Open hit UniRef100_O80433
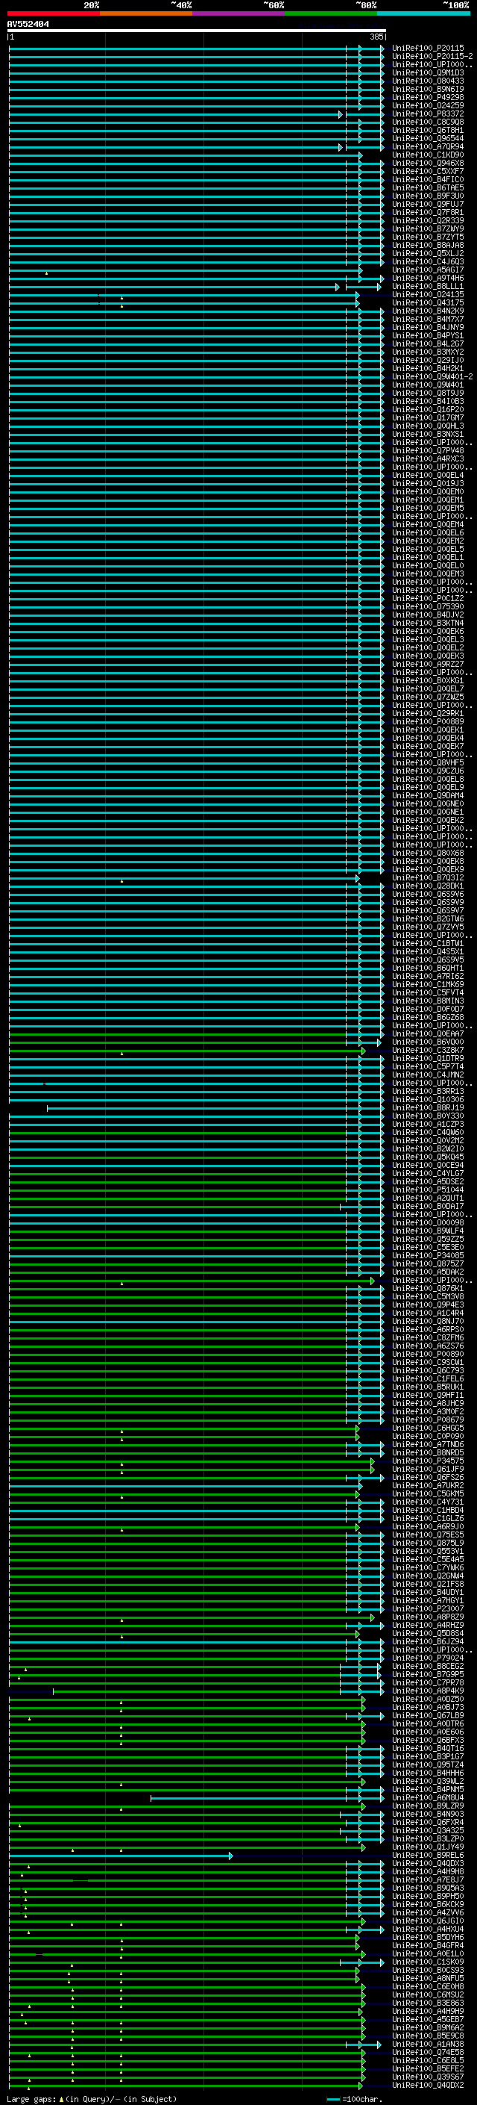This screenshot has height=2105, width=477. pyautogui.click(x=428, y=81)
